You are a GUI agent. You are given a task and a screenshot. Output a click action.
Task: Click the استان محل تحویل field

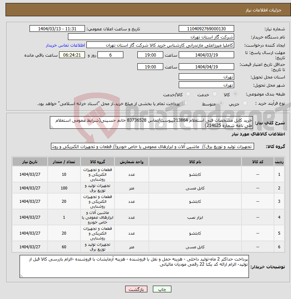206,77
